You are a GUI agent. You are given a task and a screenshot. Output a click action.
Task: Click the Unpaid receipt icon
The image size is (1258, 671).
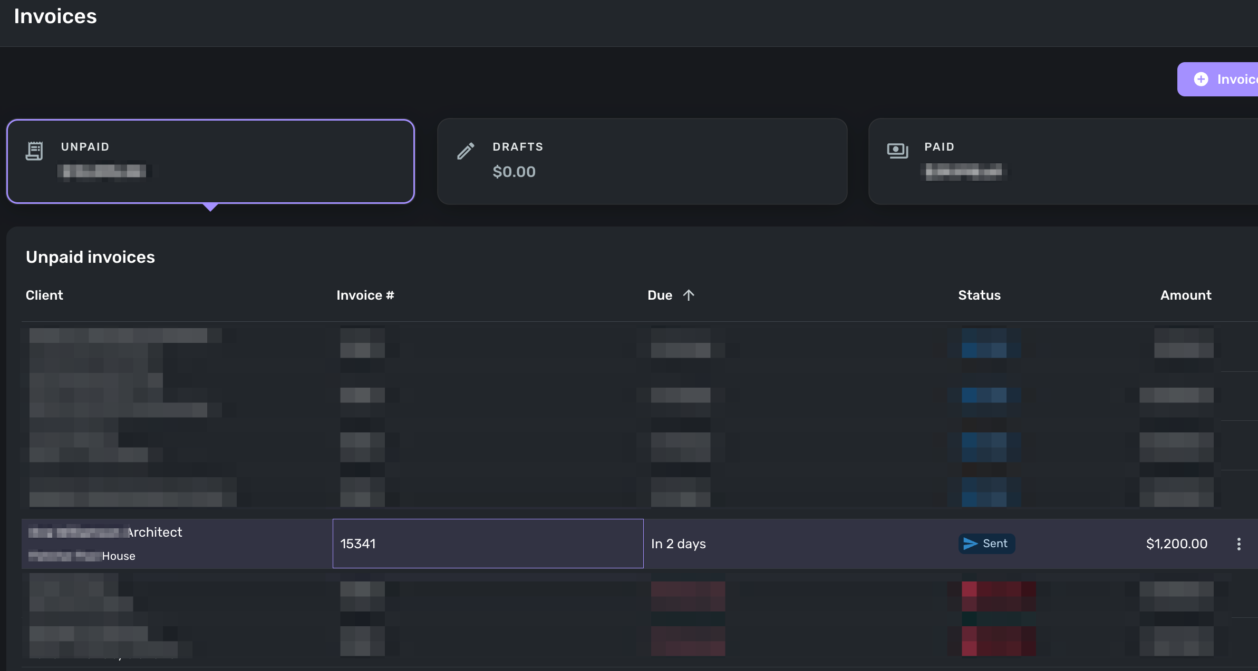(34, 151)
